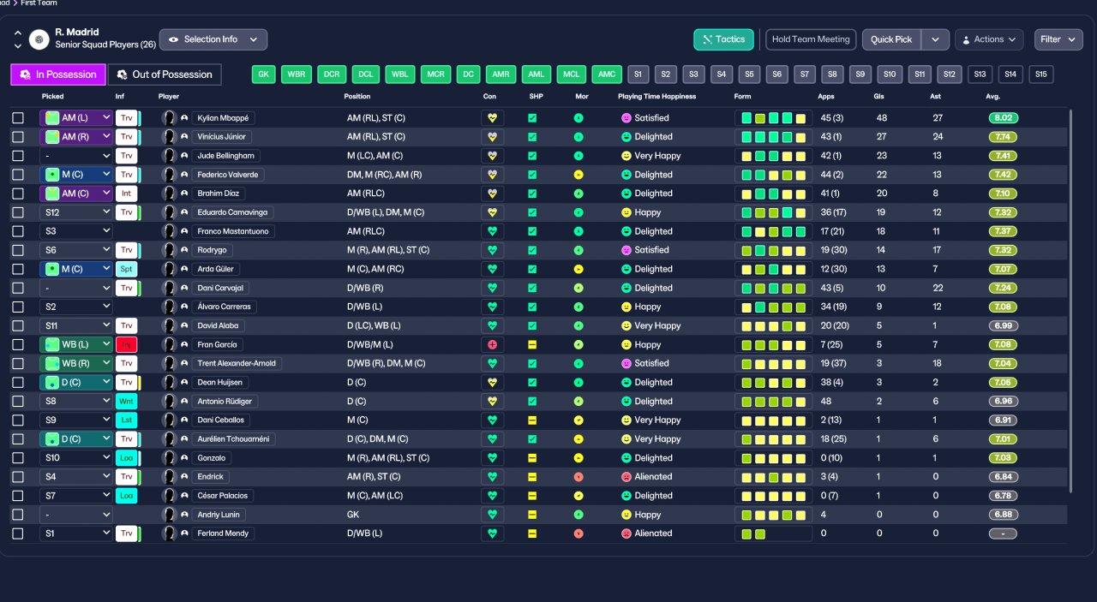Image resolution: width=1097 pixels, height=602 pixels.
Task: Click the red Inj badge on Fran García's row
Action: coord(127,344)
